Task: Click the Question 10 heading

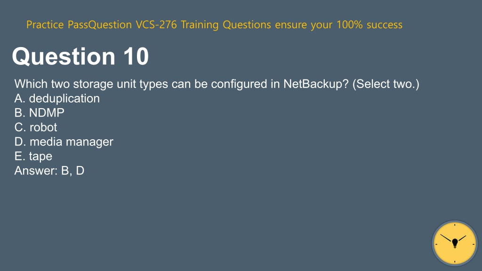Action: coord(80,56)
